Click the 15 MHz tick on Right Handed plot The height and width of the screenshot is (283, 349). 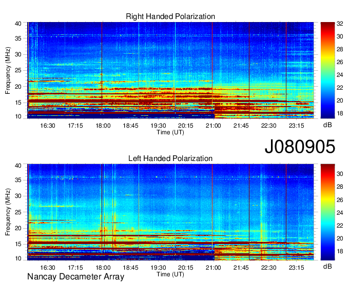click(18, 103)
